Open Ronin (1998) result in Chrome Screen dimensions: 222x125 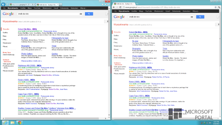[x=137, y=82]
